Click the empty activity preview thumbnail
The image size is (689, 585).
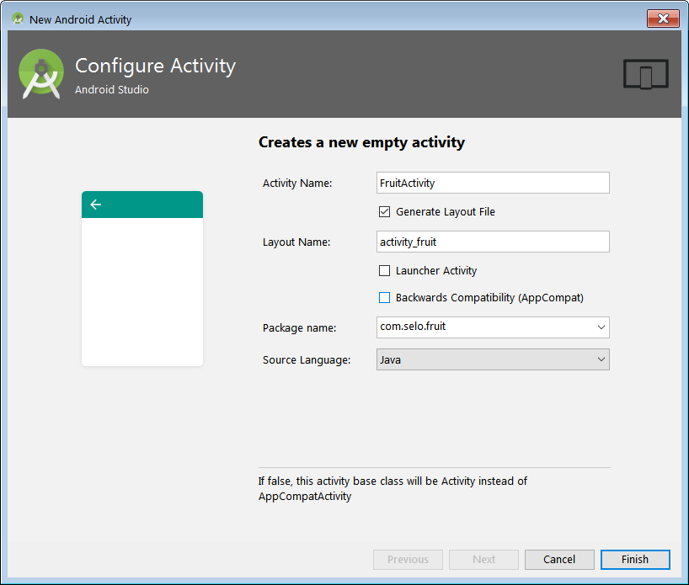[142, 279]
